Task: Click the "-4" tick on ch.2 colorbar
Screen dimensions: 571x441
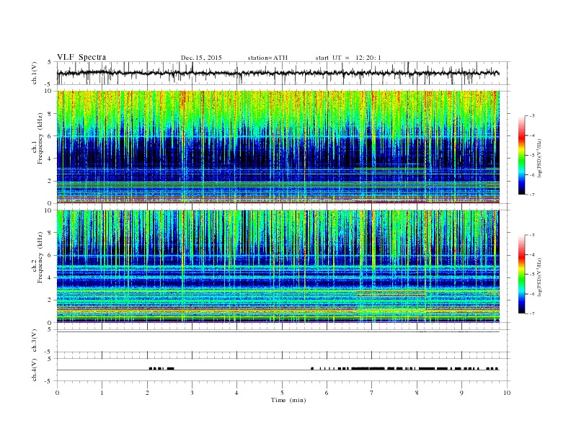Action: pyautogui.click(x=532, y=254)
